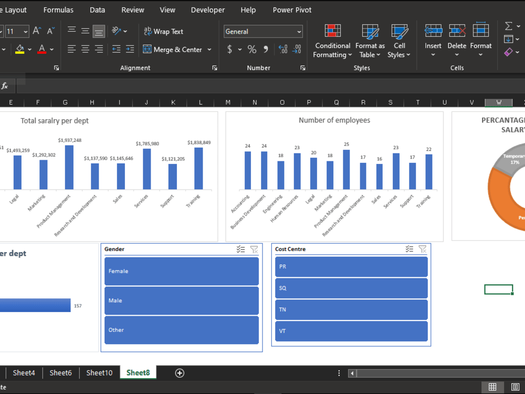Open Format as Table gallery
Image resolution: width=525 pixels, height=394 pixels.
click(x=370, y=41)
